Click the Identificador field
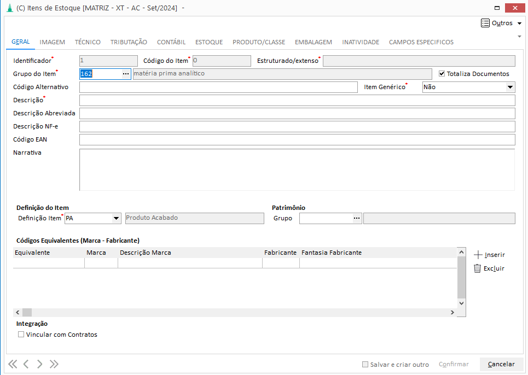Screen dimensions: 528x375 pos(108,61)
